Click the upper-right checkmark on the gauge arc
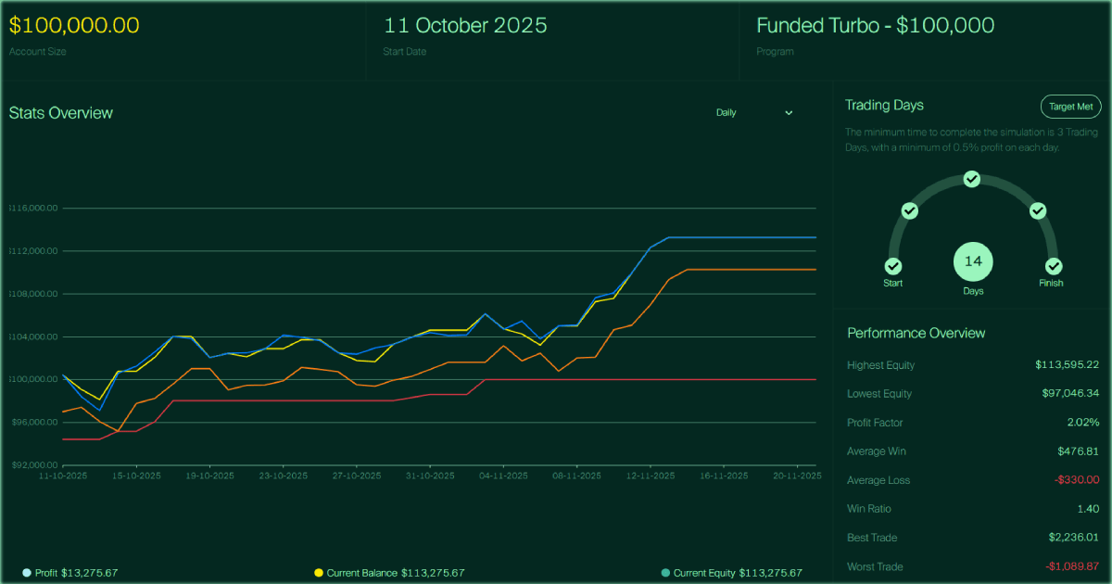This screenshot has width=1112, height=584. click(x=1038, y=211)
